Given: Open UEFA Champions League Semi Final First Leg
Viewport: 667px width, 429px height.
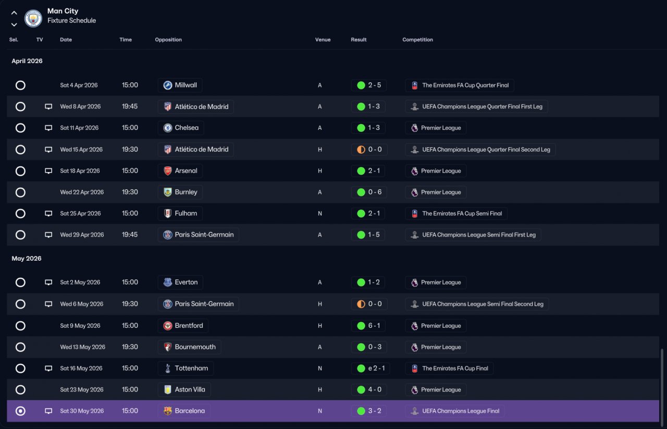Looking at the screenshot, I should click(x=473, y=235).
